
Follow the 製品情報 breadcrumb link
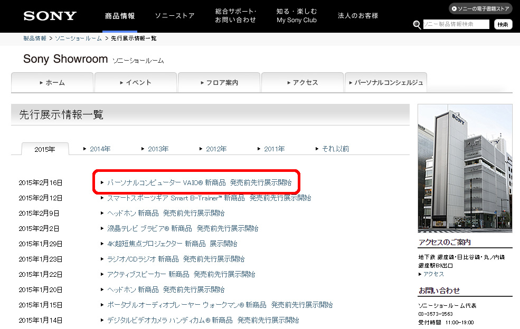click(x=35, y=38)
